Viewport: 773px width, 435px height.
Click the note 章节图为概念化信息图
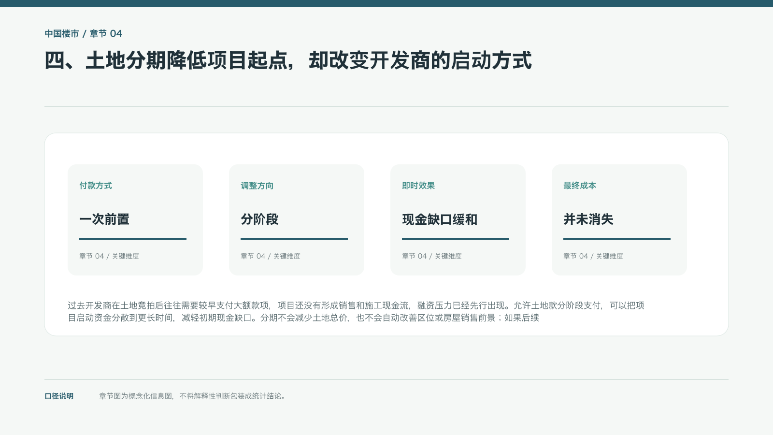(x=193, y=396)
